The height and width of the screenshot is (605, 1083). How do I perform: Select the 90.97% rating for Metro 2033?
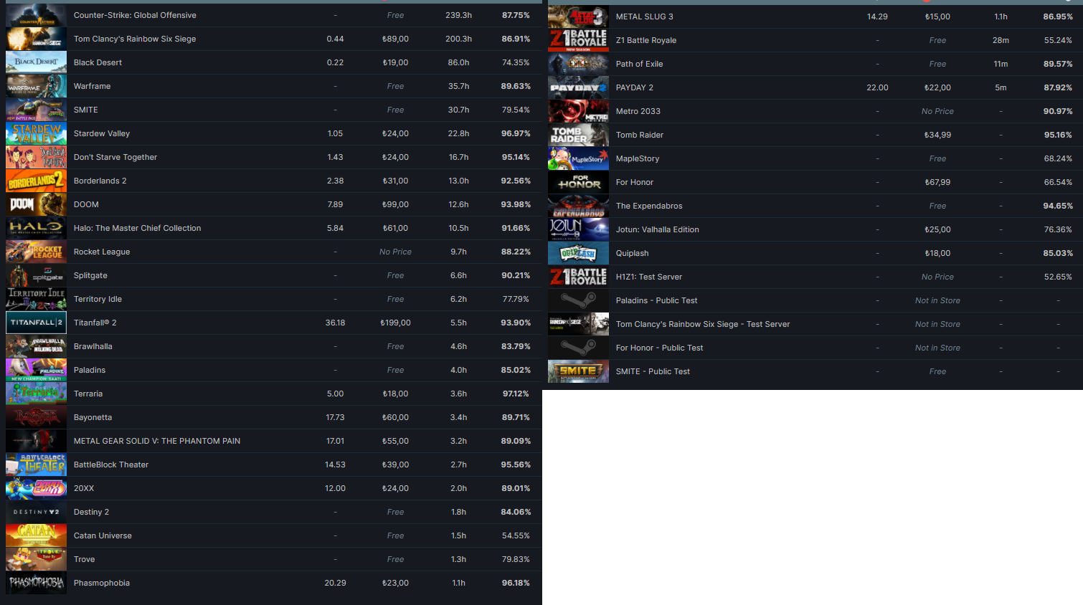[x=1058, y=111]
